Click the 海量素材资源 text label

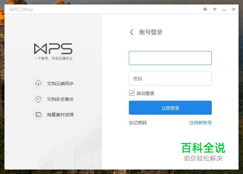(60, 115)
